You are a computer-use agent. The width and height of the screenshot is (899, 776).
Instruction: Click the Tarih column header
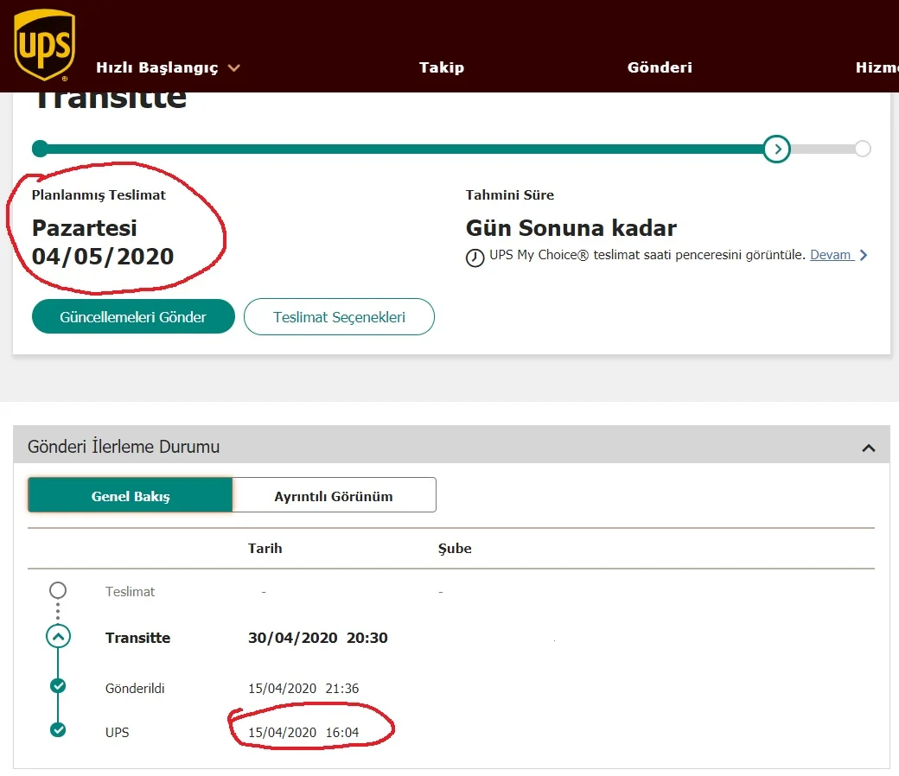[265, 549]
